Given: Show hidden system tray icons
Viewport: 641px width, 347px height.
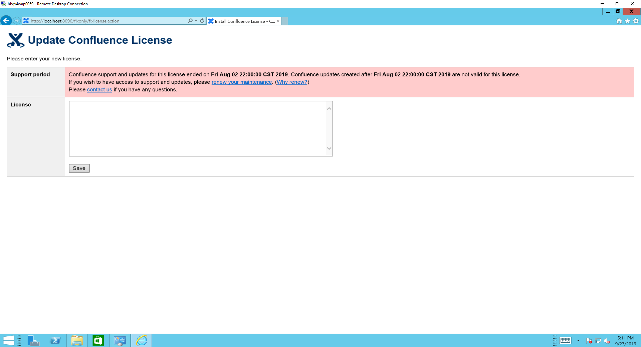Looking at the screenshot, I should (x=578, y=341).
